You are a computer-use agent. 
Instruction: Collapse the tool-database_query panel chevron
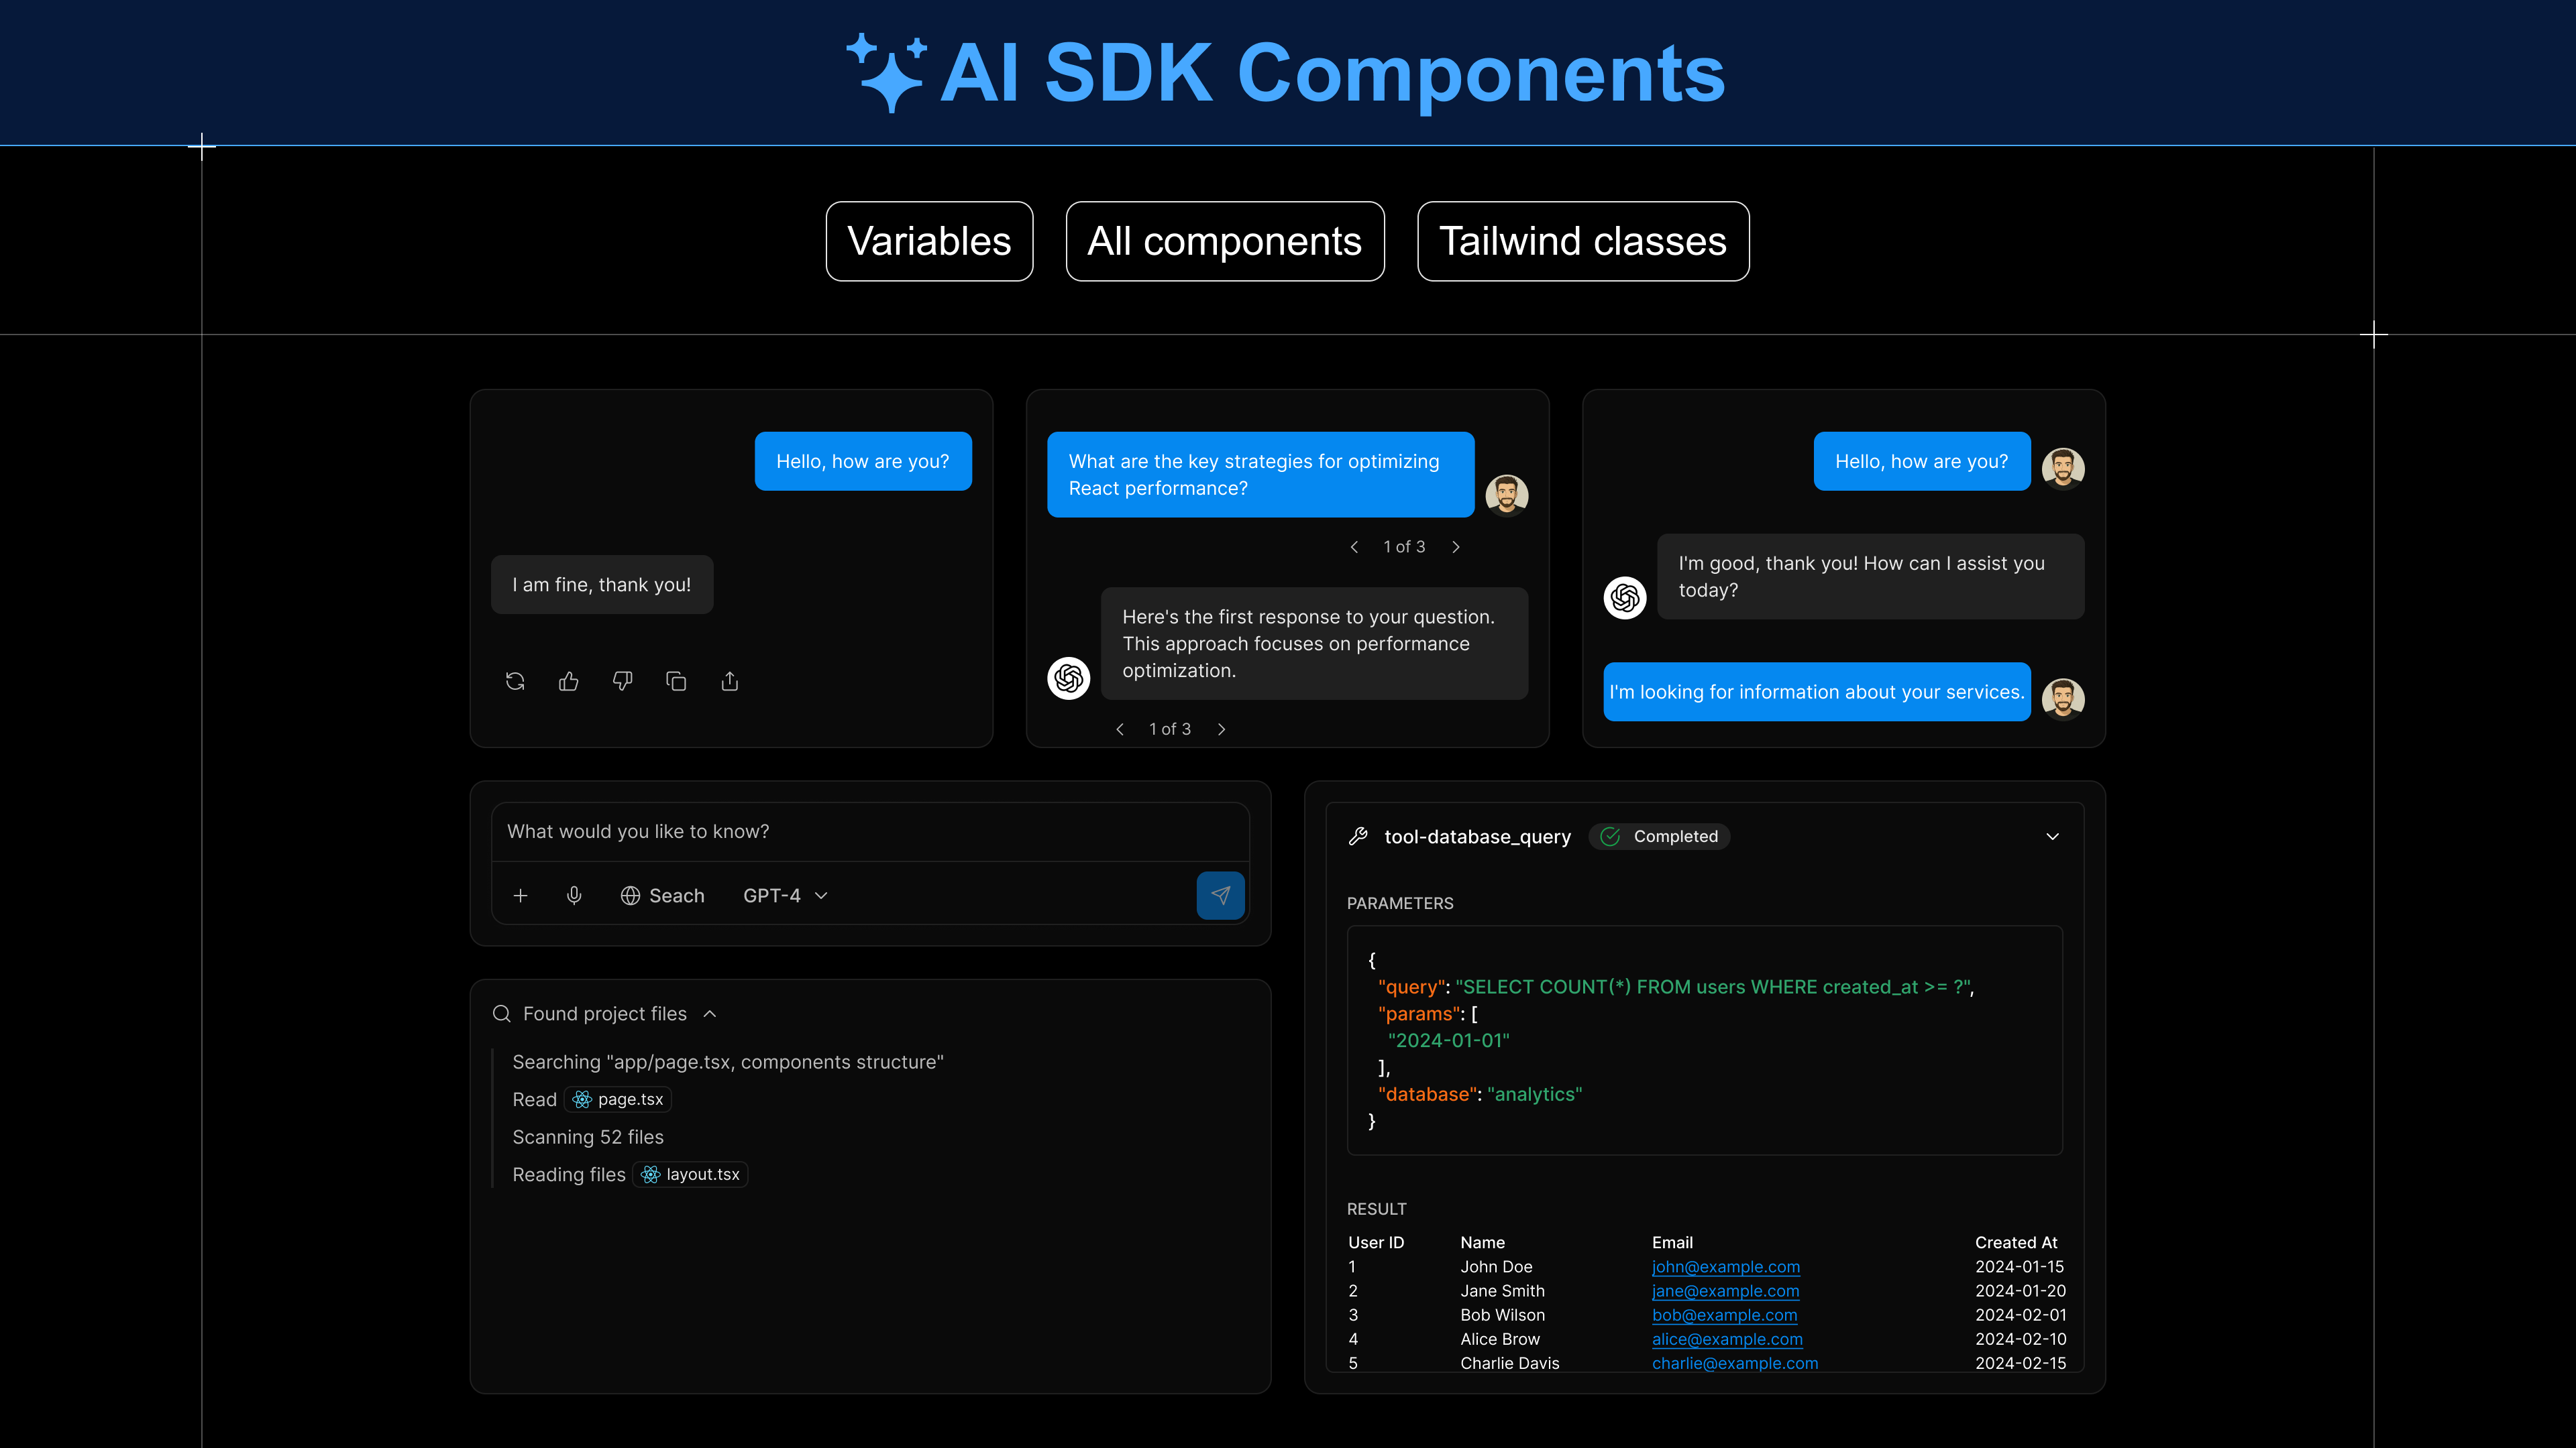point(2052,837)
